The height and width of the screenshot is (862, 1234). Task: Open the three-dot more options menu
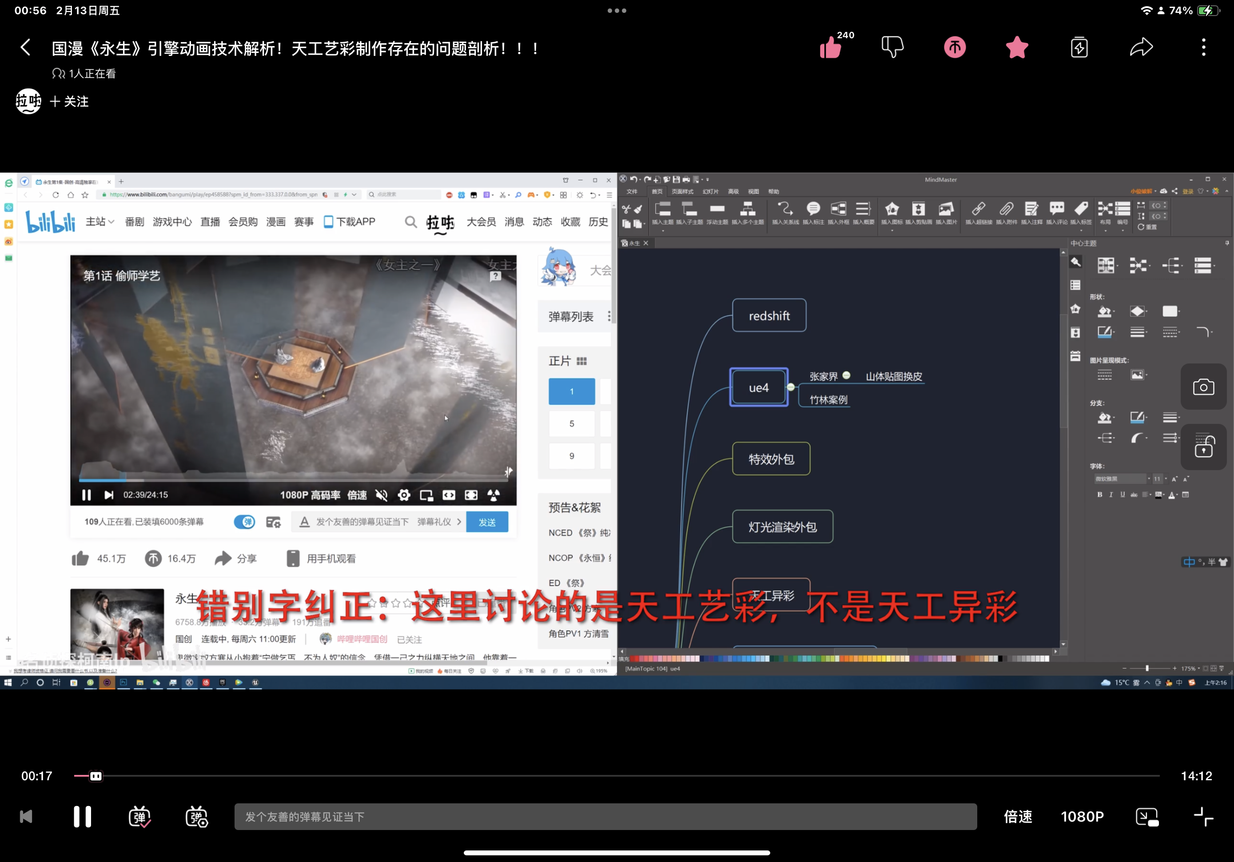coord(1203,48)
